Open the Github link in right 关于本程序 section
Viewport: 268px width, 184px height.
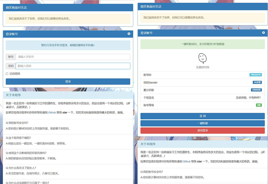[187, 162]
